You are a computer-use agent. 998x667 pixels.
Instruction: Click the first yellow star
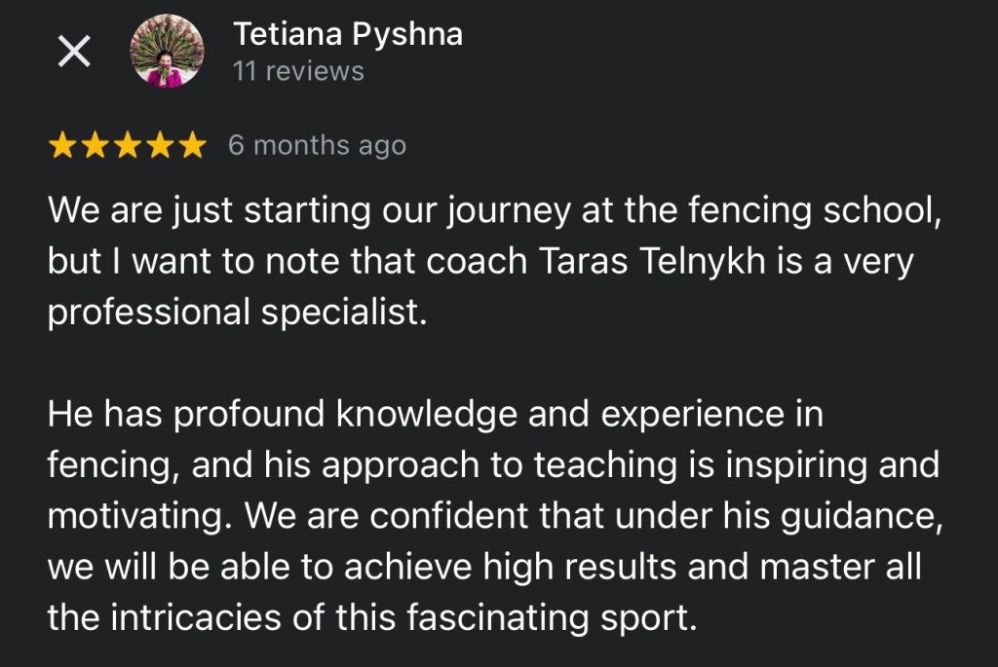pyautogui.click(x=61, y=146)
